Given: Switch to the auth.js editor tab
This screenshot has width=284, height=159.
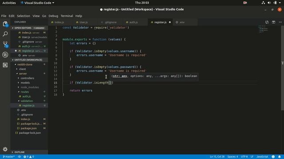Looking at the screenshot, I should click(136, 22).
